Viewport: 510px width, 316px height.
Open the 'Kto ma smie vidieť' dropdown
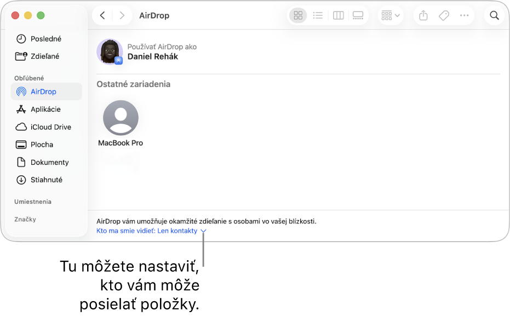point(151,231)
